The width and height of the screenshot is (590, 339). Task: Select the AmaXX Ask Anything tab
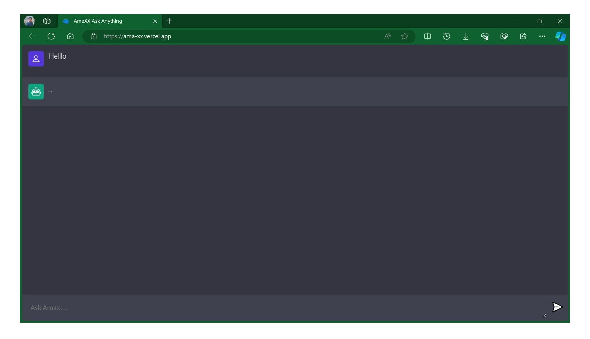point(109,21)
